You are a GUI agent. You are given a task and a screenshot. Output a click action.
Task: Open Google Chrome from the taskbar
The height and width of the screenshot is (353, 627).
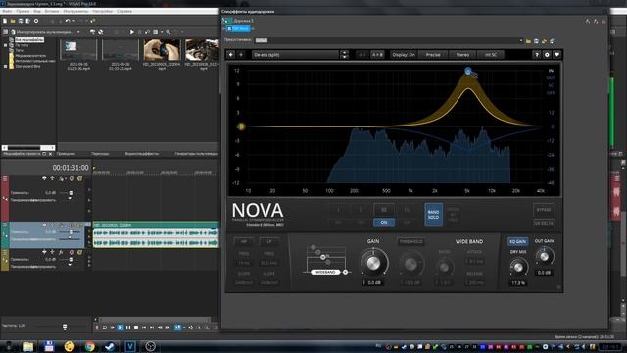(89, 346)
